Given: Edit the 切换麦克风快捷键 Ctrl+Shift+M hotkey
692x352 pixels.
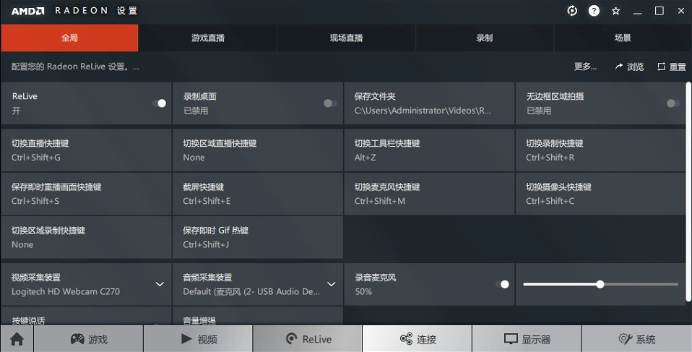Looking at the screenshot, I should (429, 194).
